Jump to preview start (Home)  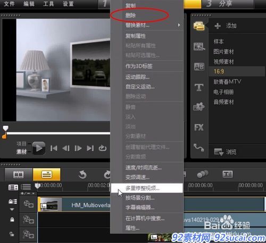point(54,148)
